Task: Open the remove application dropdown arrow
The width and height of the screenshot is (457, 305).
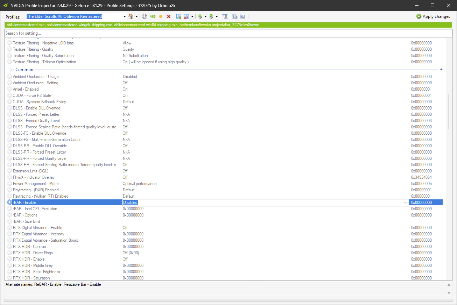Action: tap(192, 16)
